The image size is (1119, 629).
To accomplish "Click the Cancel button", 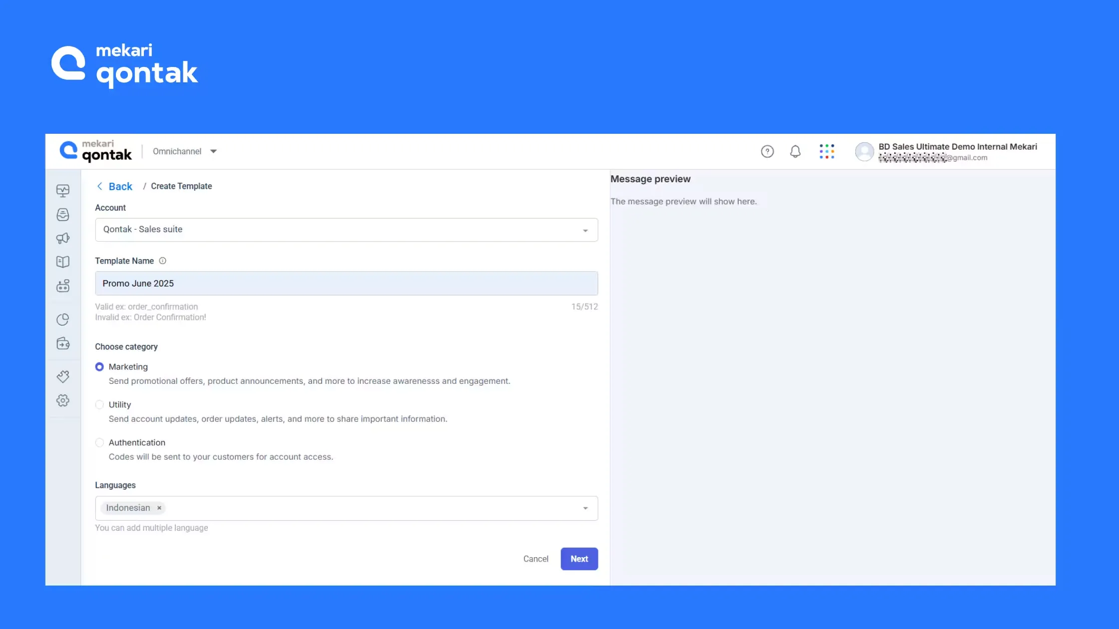I will (x=536, y=559).
